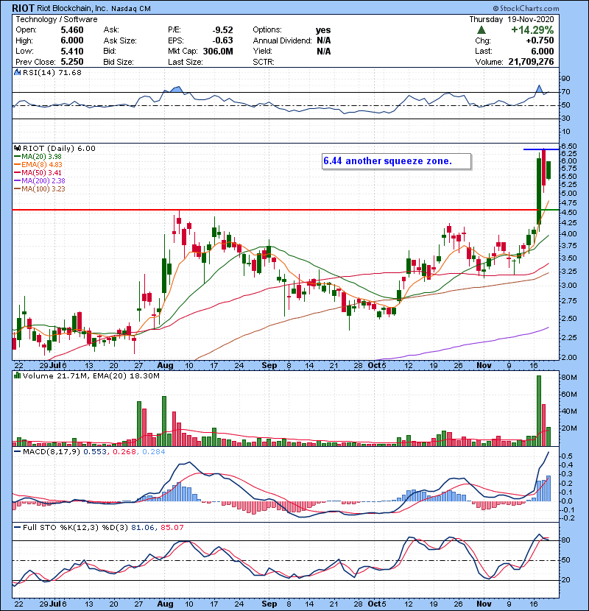Click the EPS -0.63 value
The height and width of the screenshot is (611, 589).
(222, 40)
